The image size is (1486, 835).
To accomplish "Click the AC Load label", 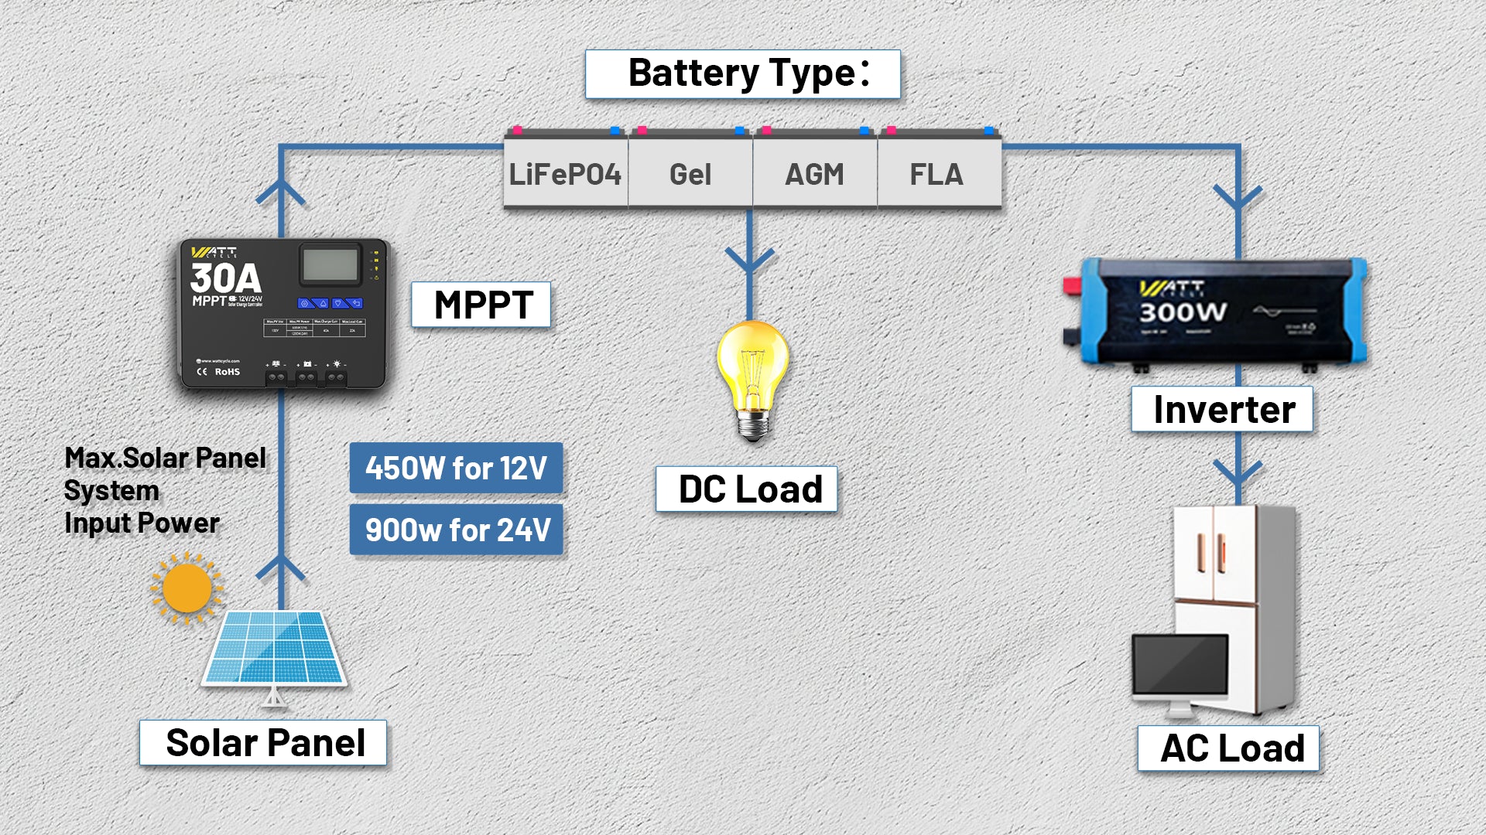I will coord(1228,748).
